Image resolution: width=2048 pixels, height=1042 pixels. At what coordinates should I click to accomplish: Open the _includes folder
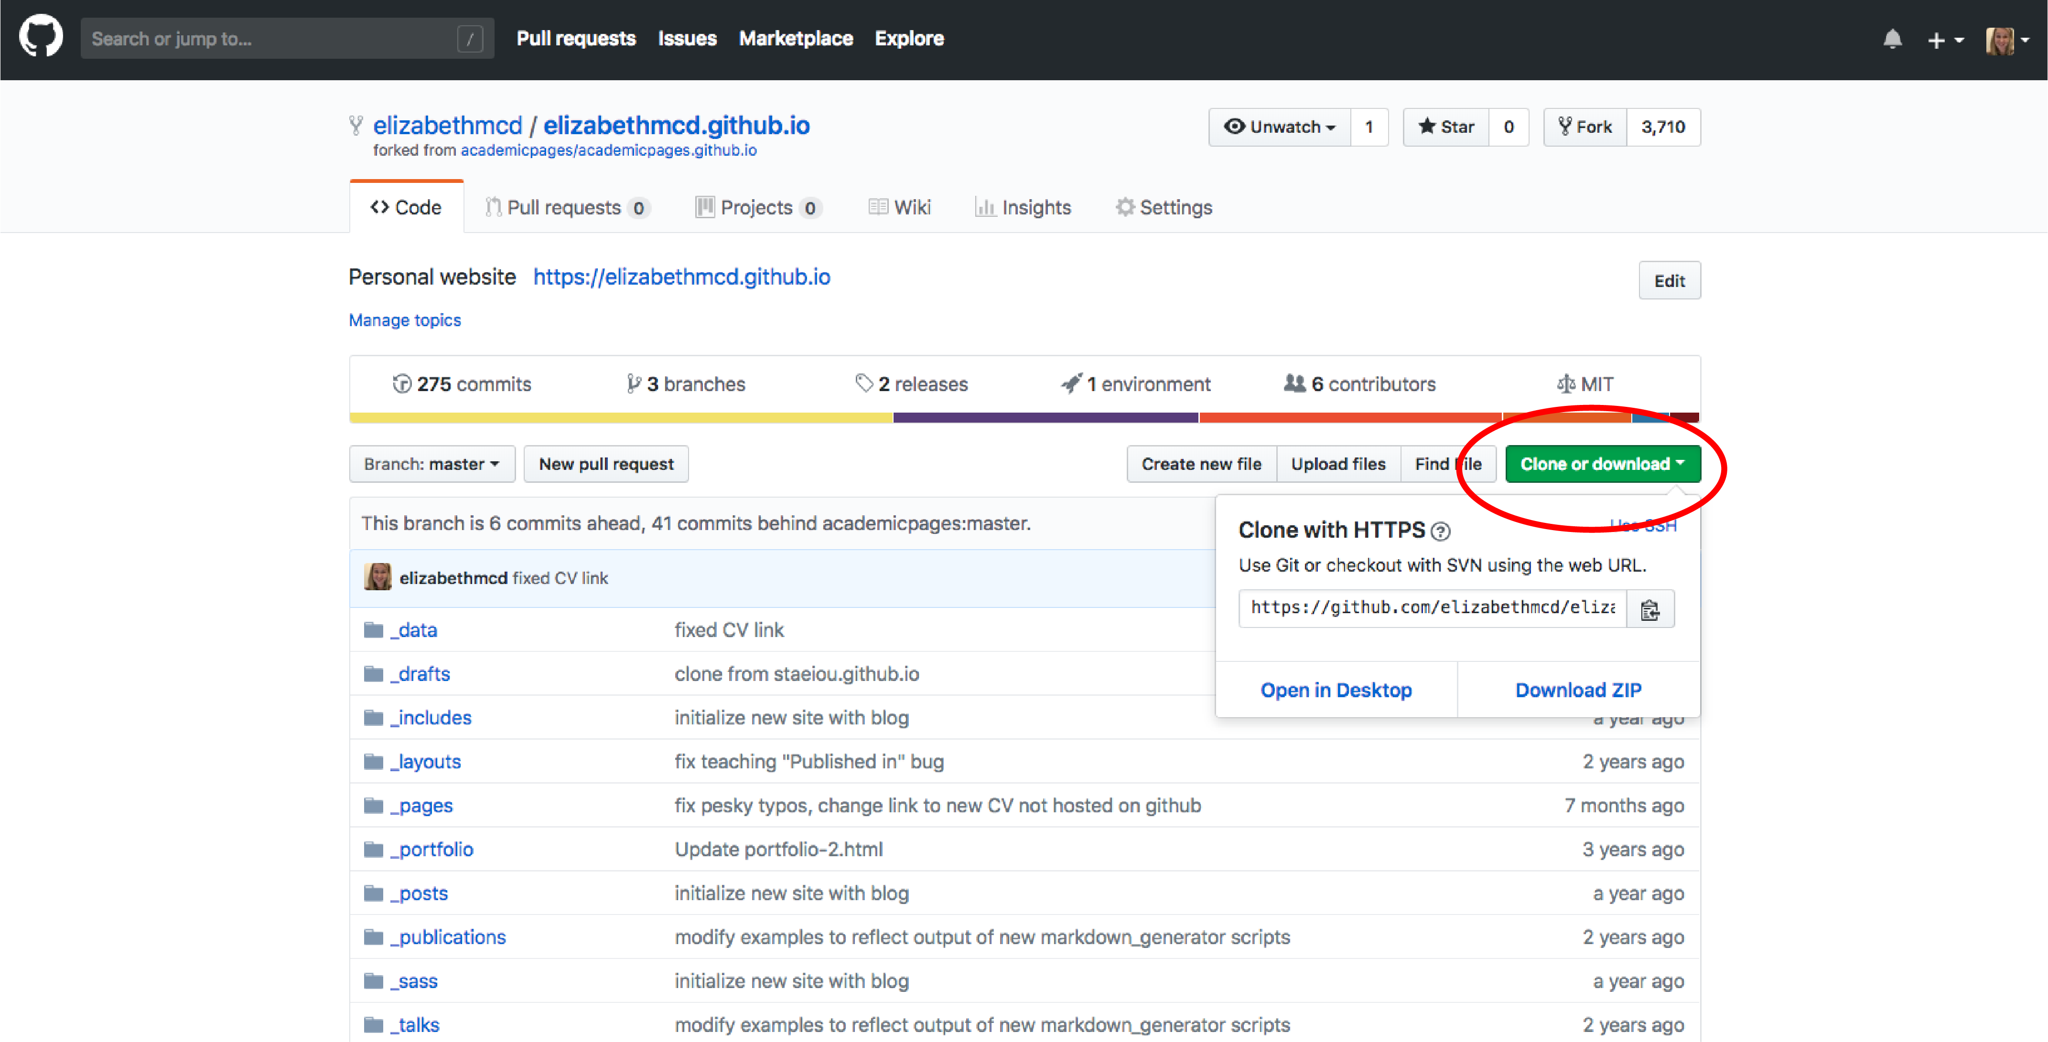coord(431,718)
